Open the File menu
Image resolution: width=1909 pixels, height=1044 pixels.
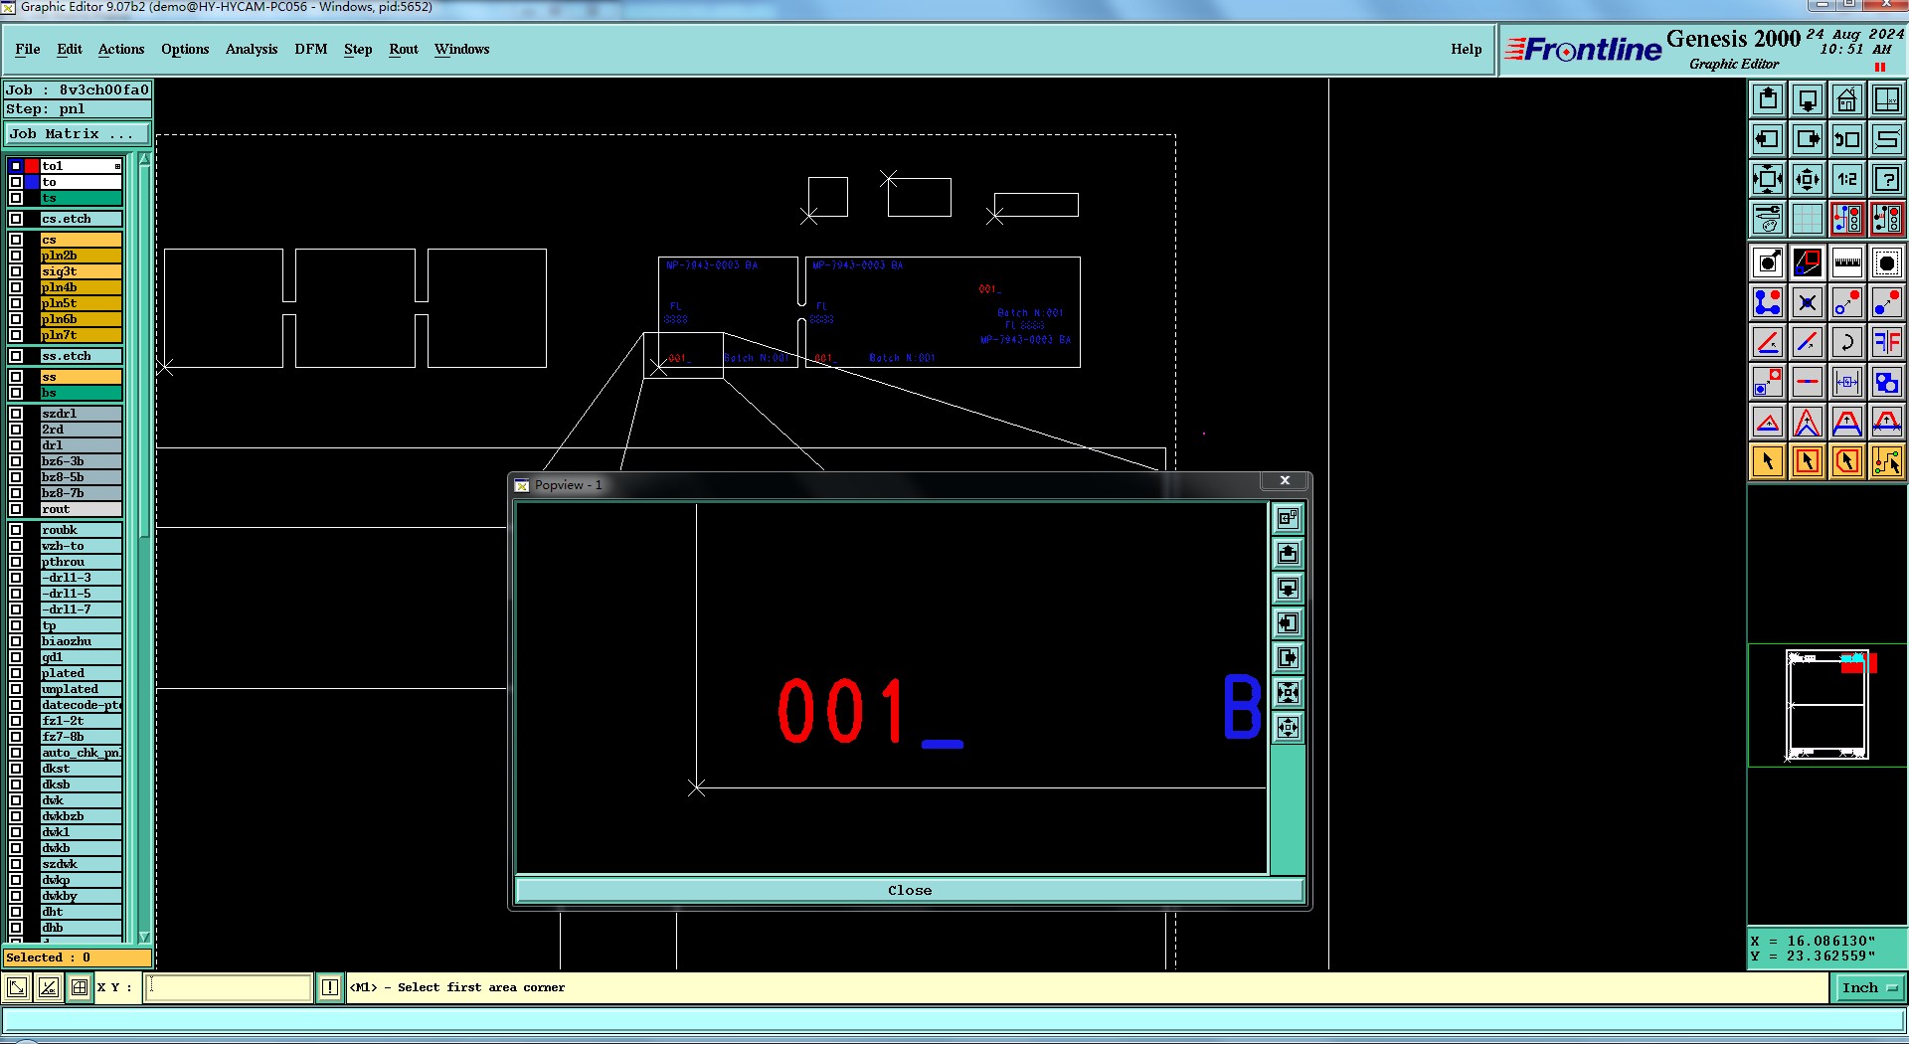tap(28, 49)
